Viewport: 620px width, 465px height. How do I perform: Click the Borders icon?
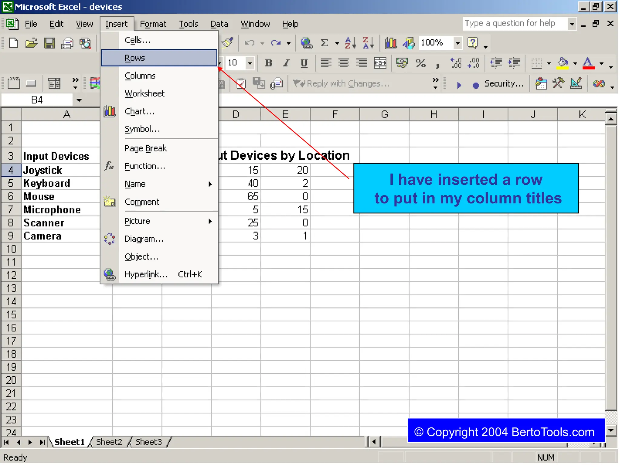[536, 63]
